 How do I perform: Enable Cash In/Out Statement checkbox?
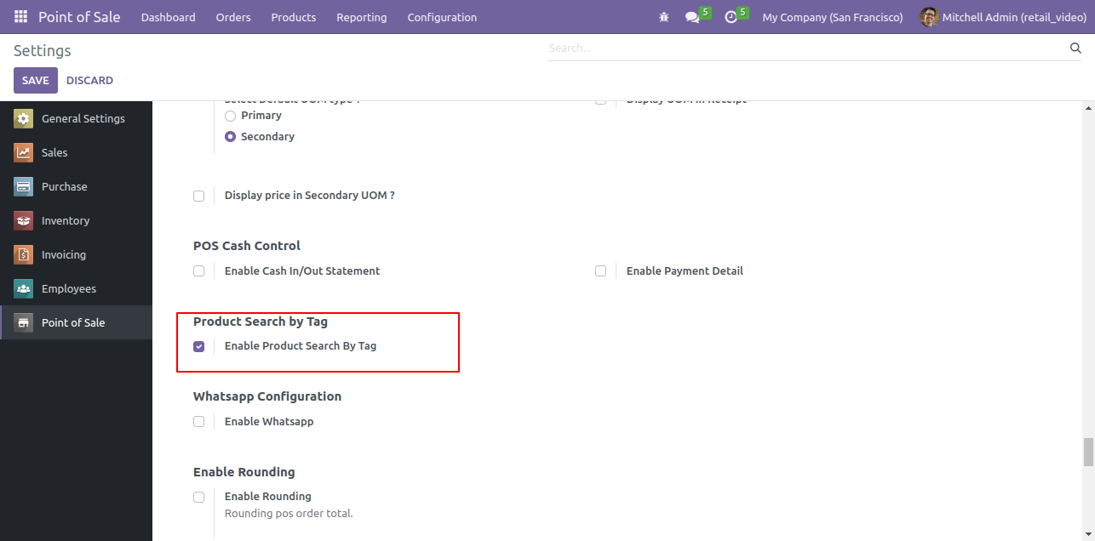[x=198, y=271]
